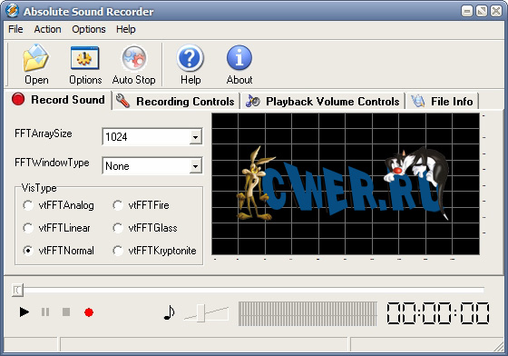
Task: Select the vtFFTKryptonite radio button
Action: [x=118, y=251]
